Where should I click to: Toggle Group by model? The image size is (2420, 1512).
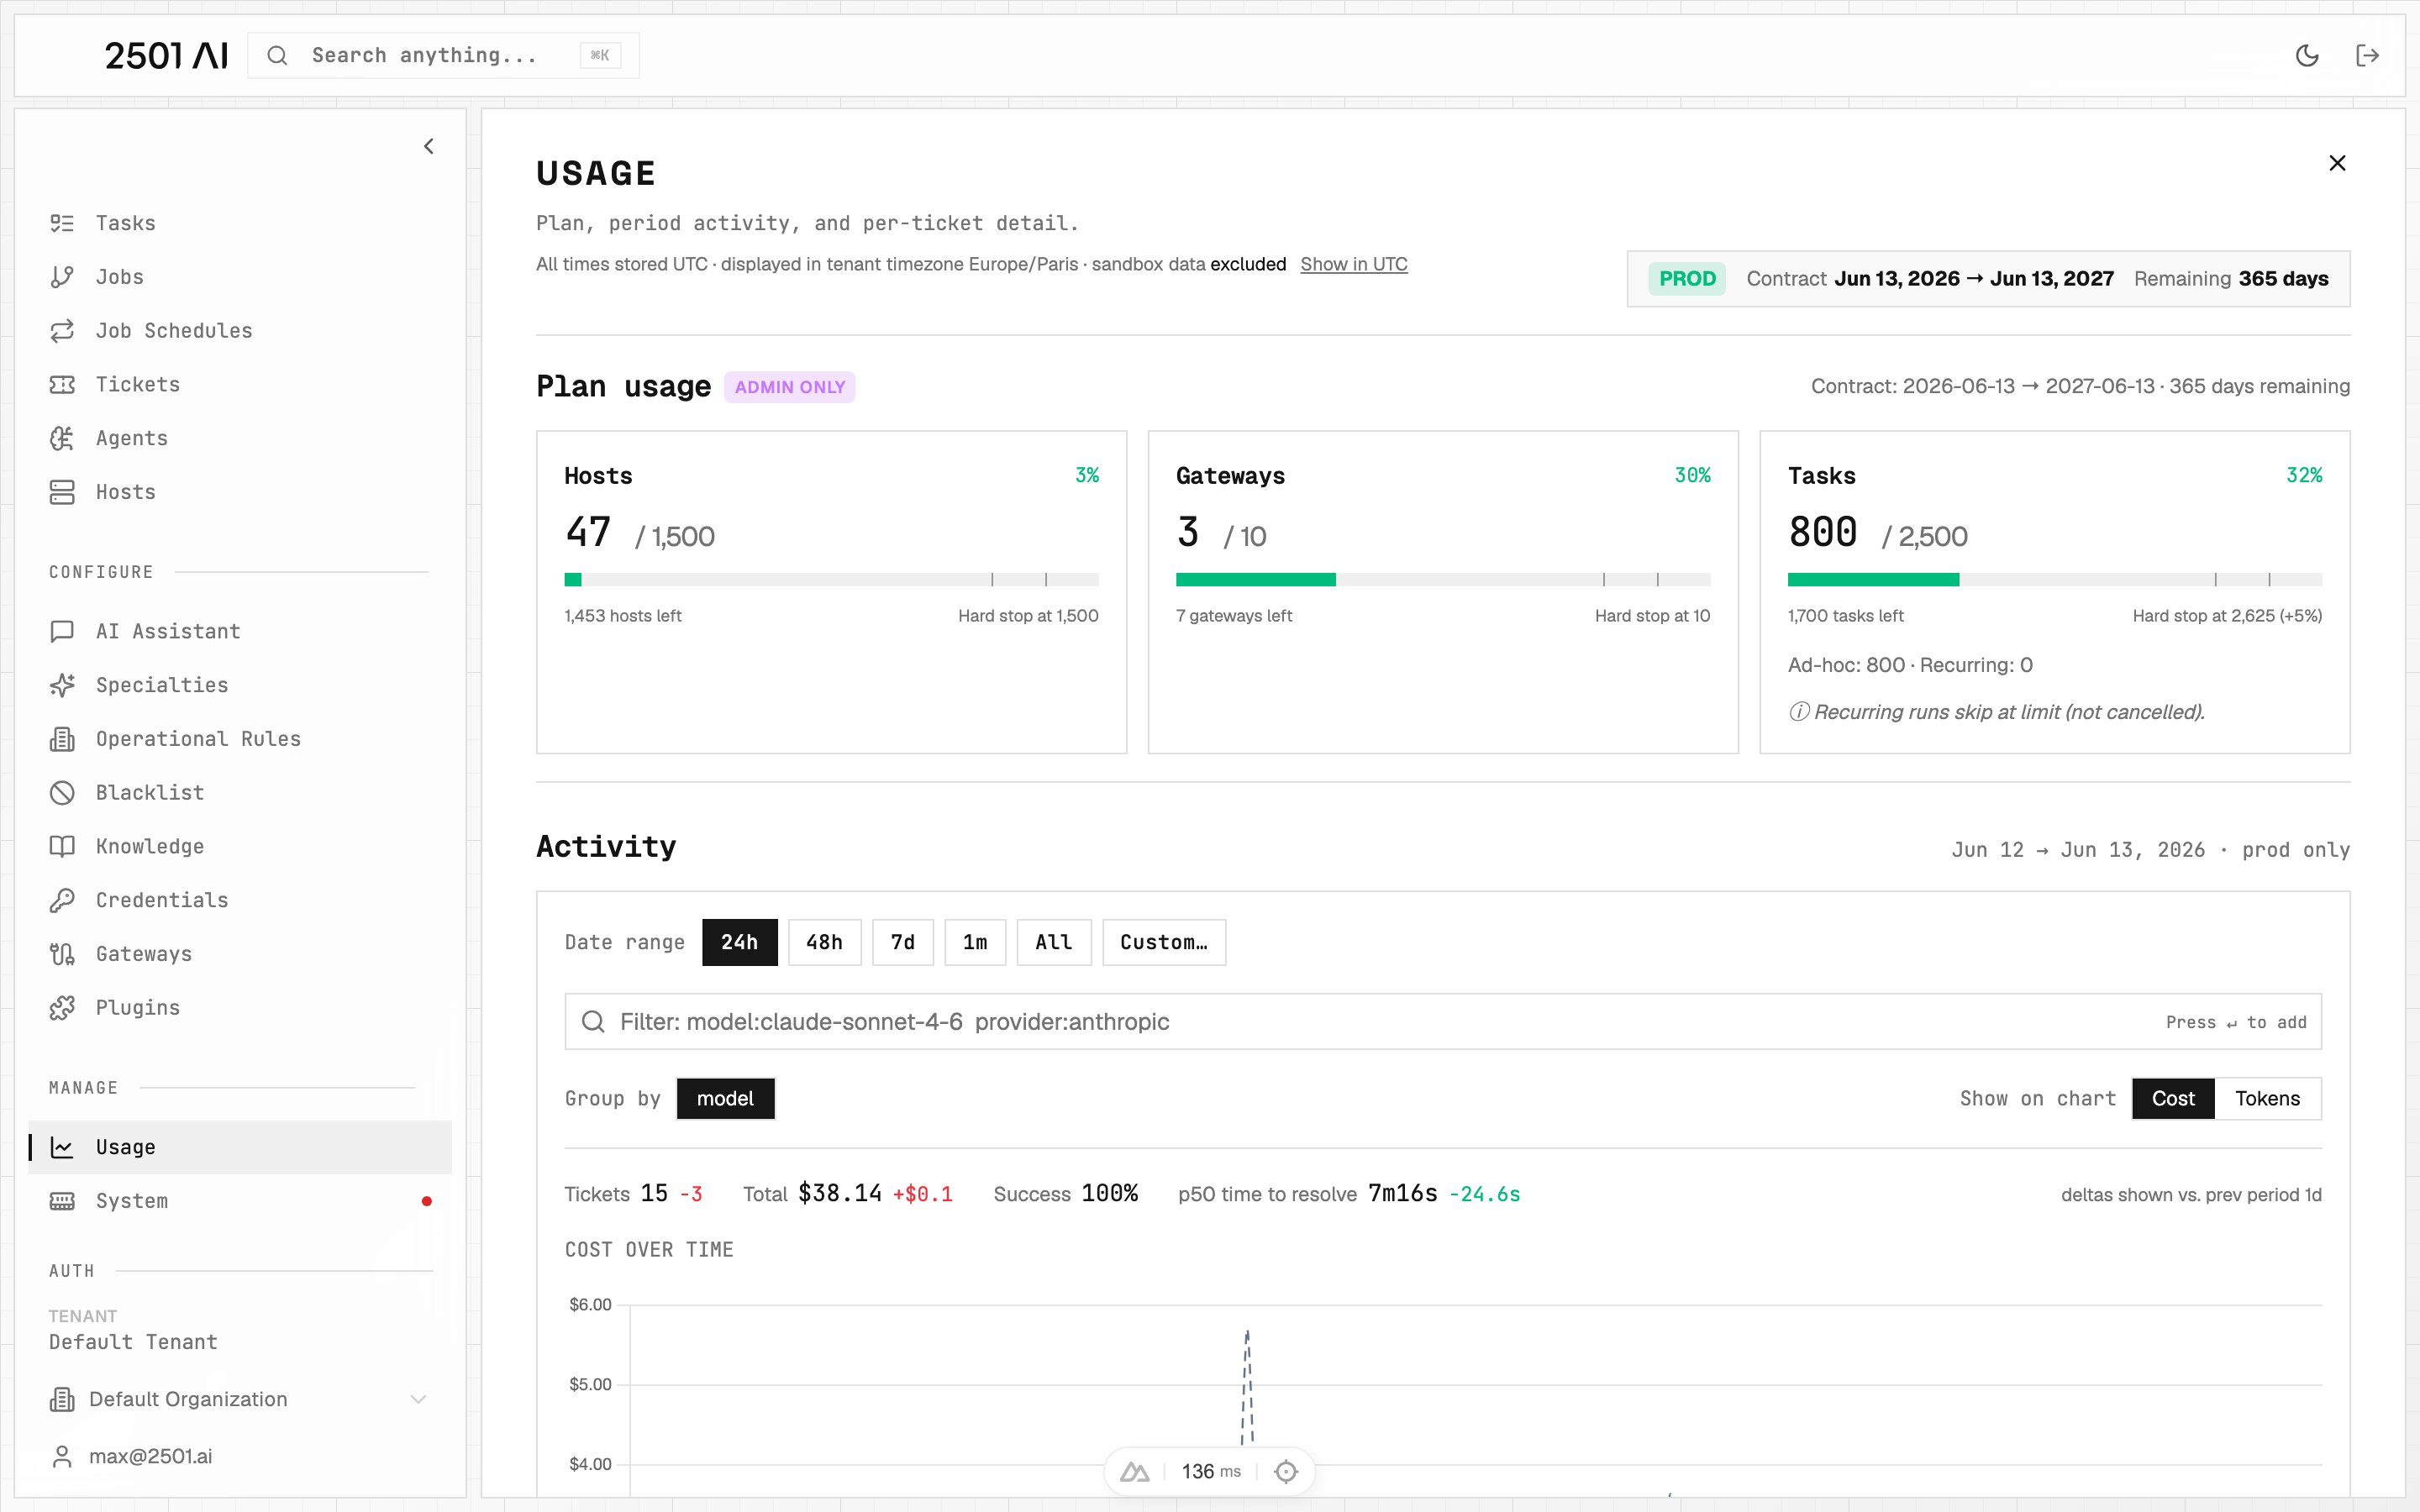725,1098
